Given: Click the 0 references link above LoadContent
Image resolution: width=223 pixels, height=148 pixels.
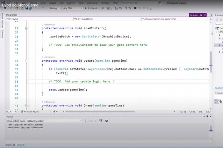Looking at the screenshot, I should tap(48, 25).
